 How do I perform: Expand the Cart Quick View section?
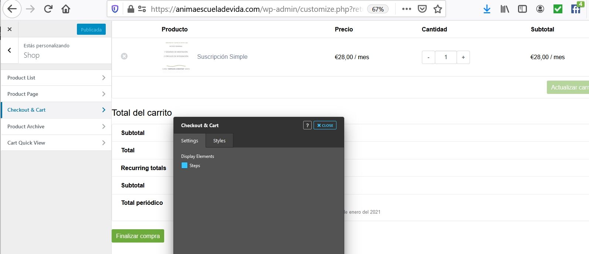point(56,143)
